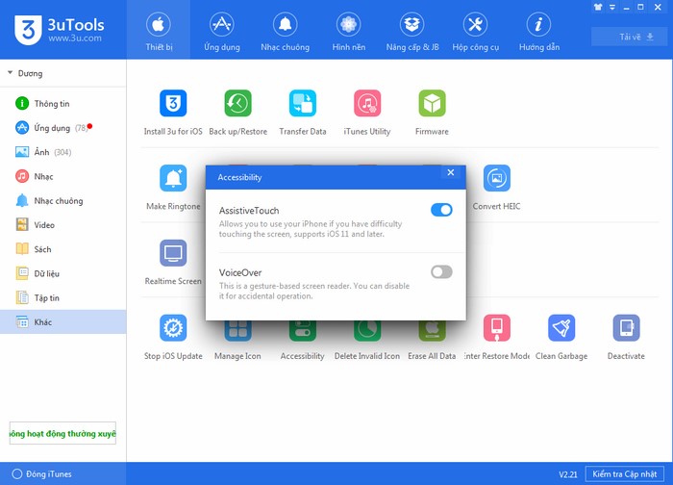Select Khác in sidebar
This screenshot has height=485, width=673.
pos(63,321)
